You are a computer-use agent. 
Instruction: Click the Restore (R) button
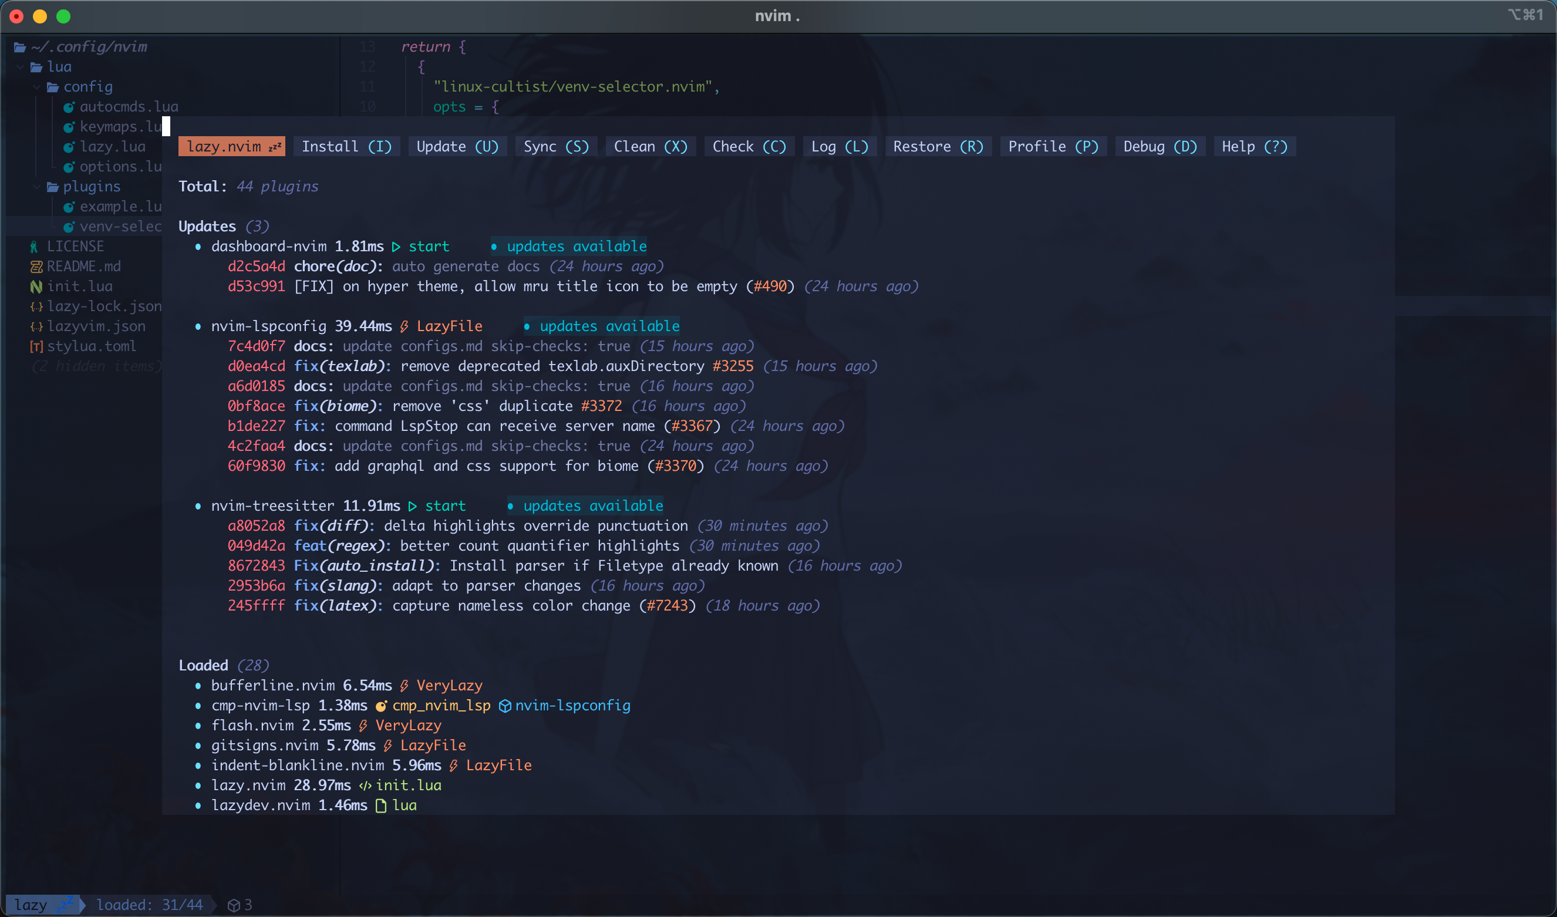coord(938,146)
